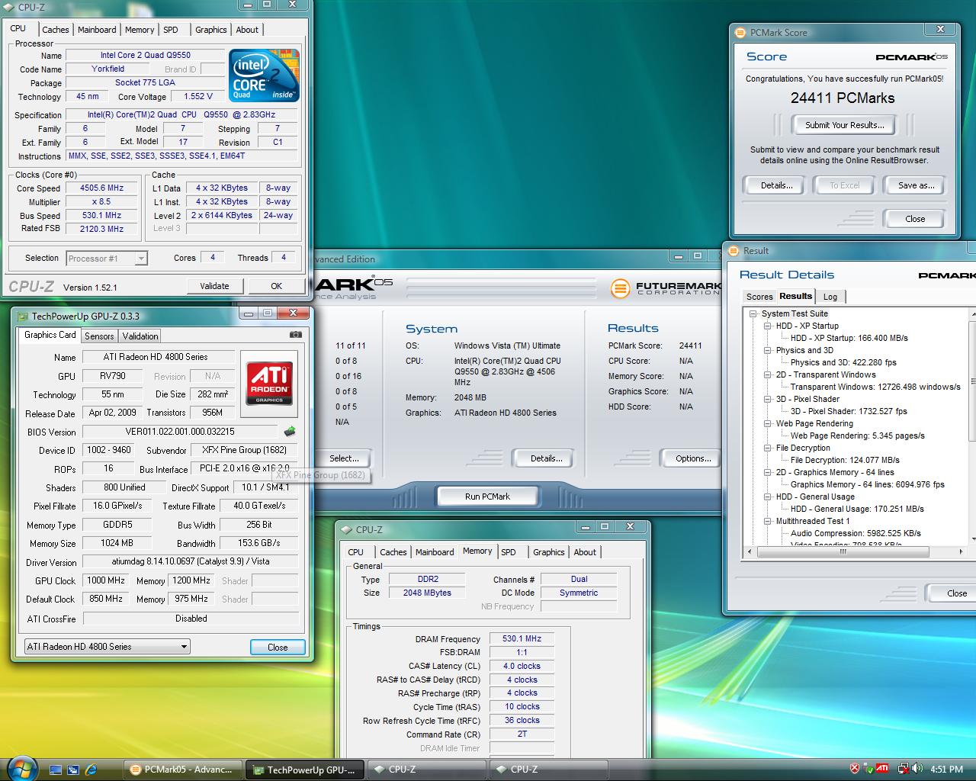This screenshot has width=976, height=781.
Task: Click the ATI Radeon logo in GPU-Z
Action: coord(269,383)
